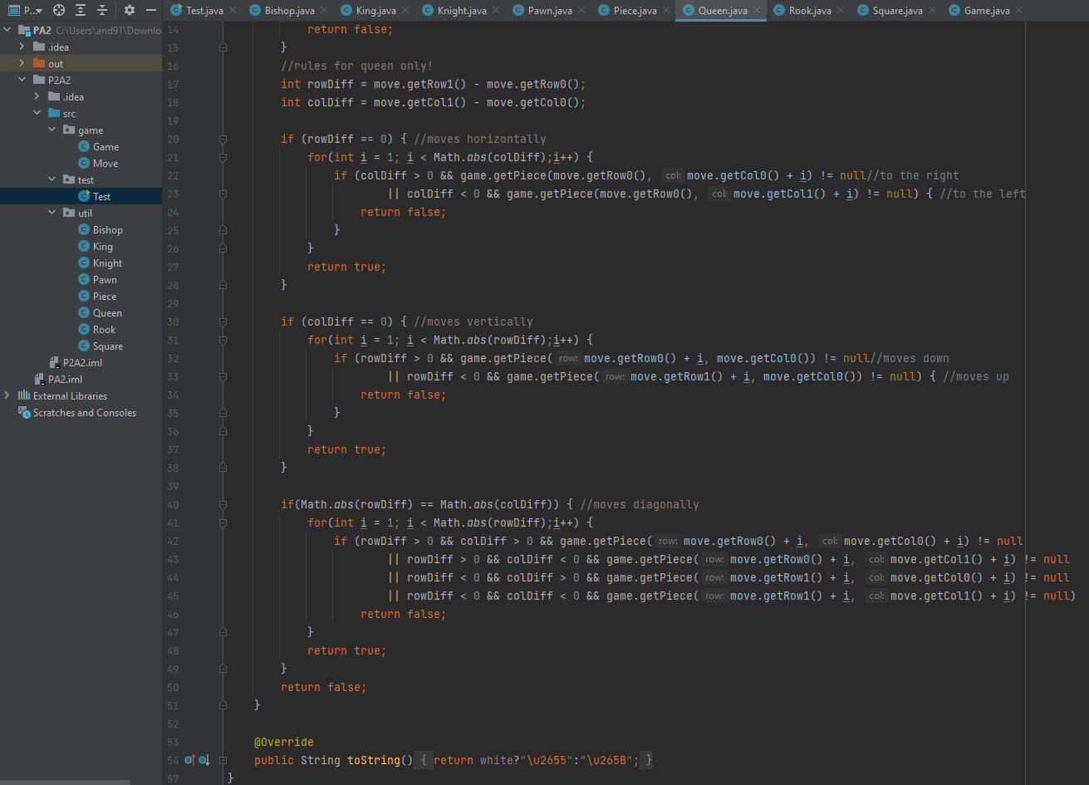
Task: Open the Project panel options gear
Action: [x=130, y=10]
